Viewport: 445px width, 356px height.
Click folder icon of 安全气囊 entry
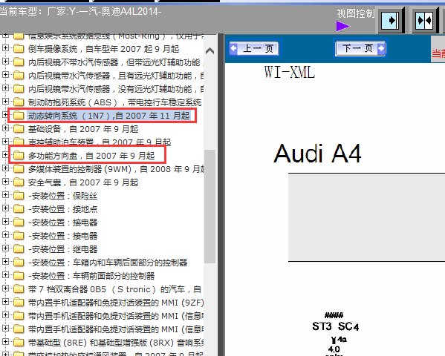pyautogui.click(x=19, y=182)
